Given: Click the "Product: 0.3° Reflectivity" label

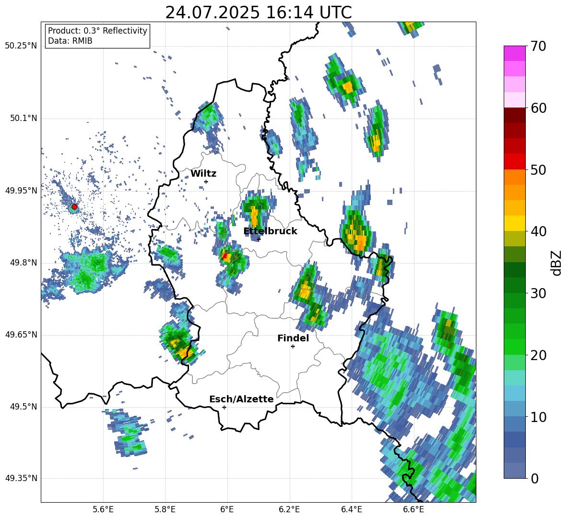Looking at the screenshot, I should tap(97, 30).
